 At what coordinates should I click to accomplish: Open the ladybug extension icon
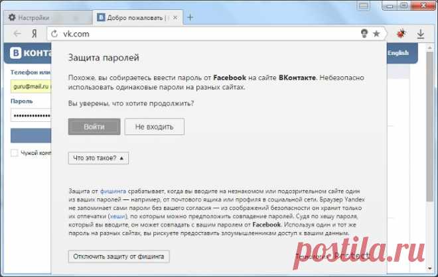pos(401,34)
